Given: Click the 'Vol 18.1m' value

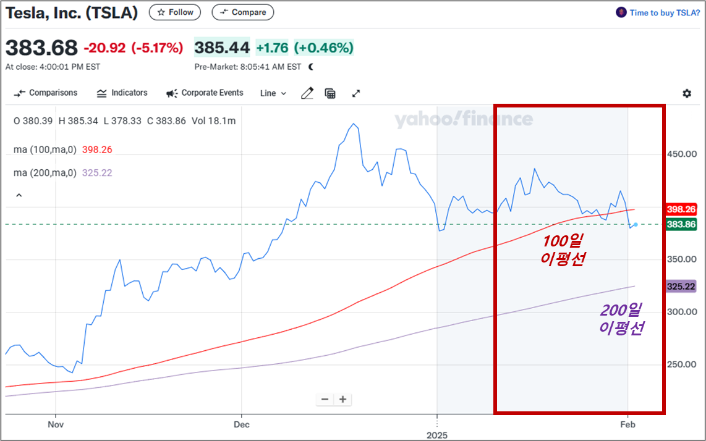Looking at the screenshot, I should [213, 120].
